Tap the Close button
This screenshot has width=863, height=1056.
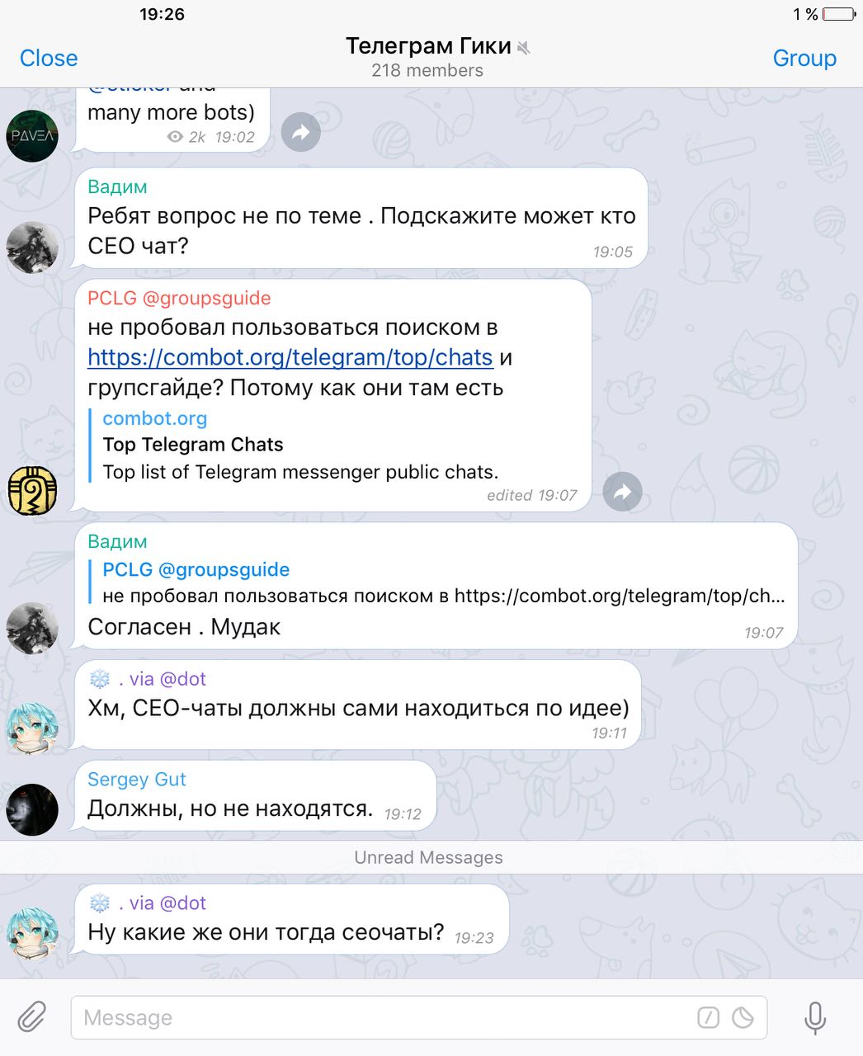(x=49, y=58)
